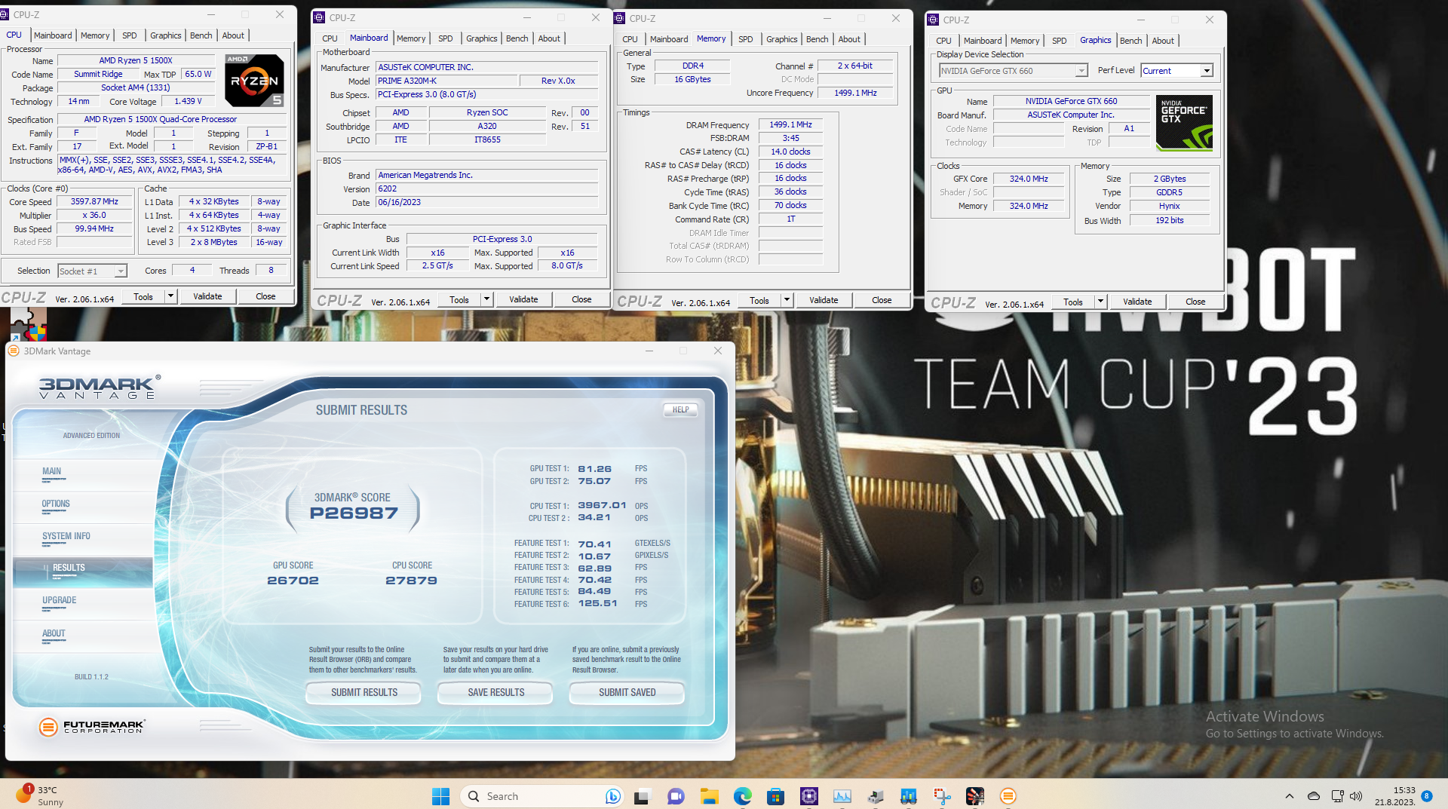Open Snipping Tool from the taskbar

[942, 796]
